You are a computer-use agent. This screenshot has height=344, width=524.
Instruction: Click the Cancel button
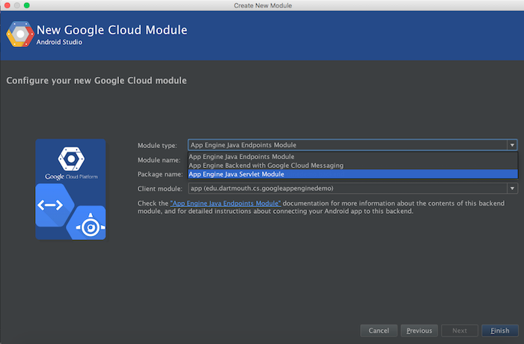[x=379, y=331]
